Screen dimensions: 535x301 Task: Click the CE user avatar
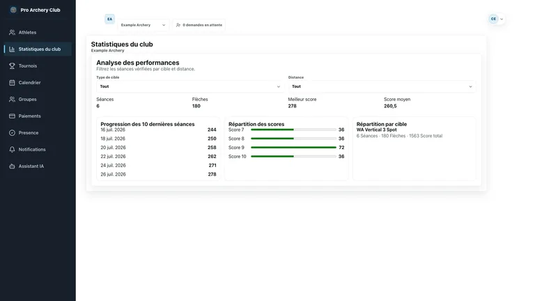(x=493, y=19)
